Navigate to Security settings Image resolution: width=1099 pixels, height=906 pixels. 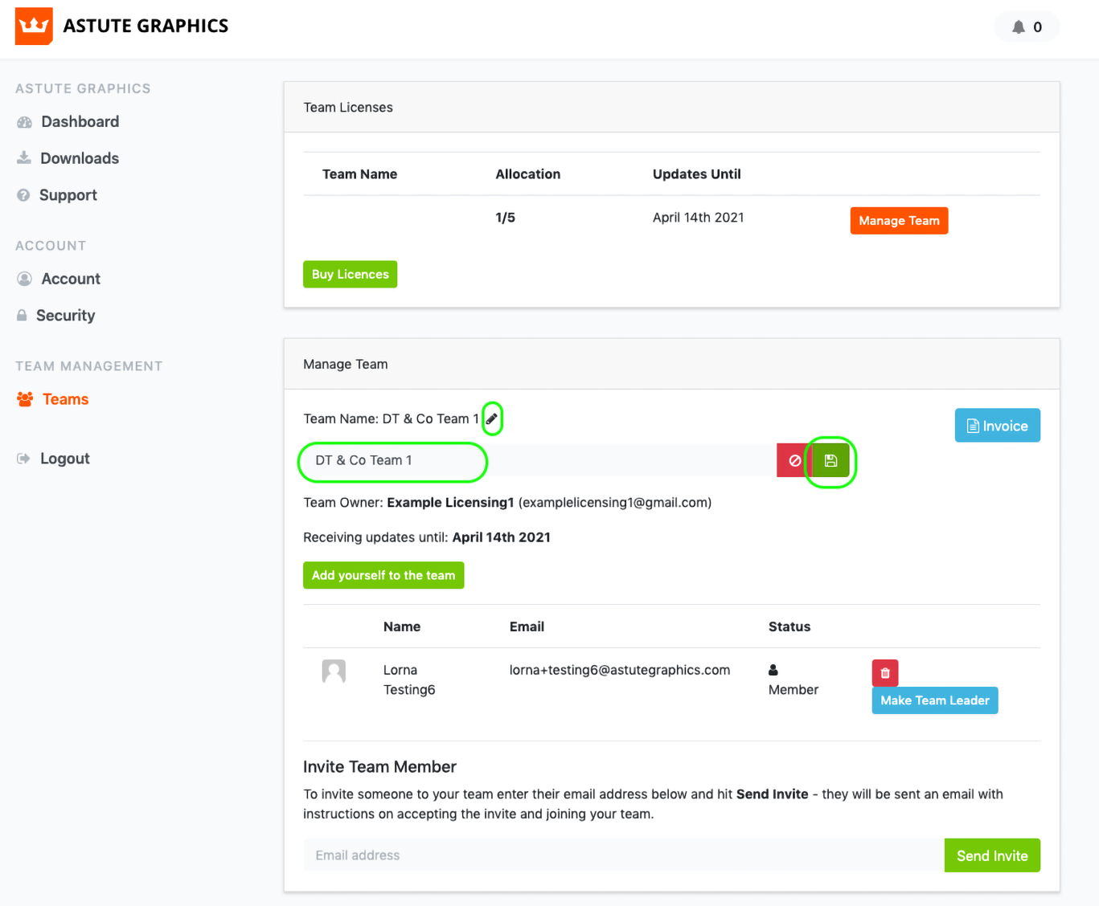coord(65,316)
